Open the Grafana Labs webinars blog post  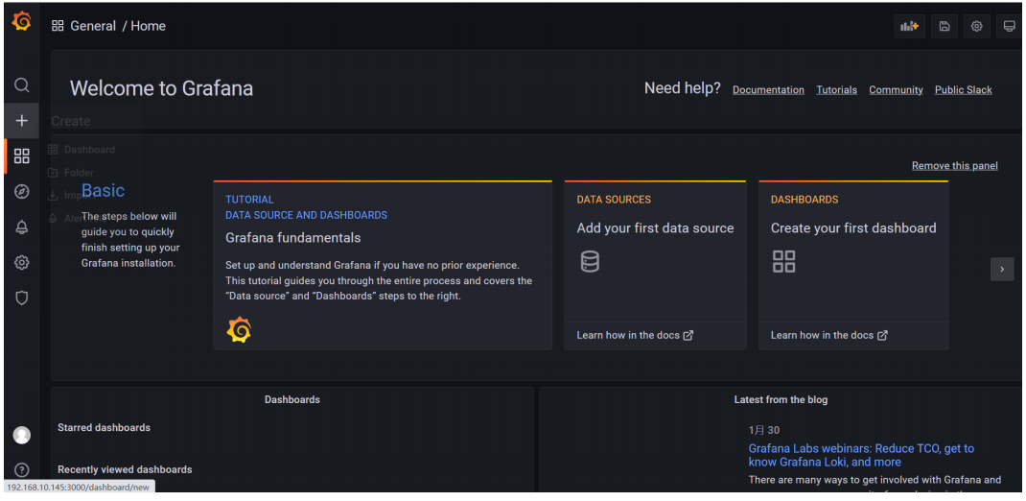tap(861, 455)
